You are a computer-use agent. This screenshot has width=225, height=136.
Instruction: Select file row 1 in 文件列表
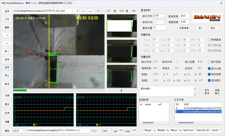pos(198,112)
